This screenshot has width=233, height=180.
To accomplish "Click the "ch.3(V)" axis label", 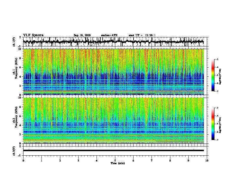I will pyautogui.click(x=14, y=151).
